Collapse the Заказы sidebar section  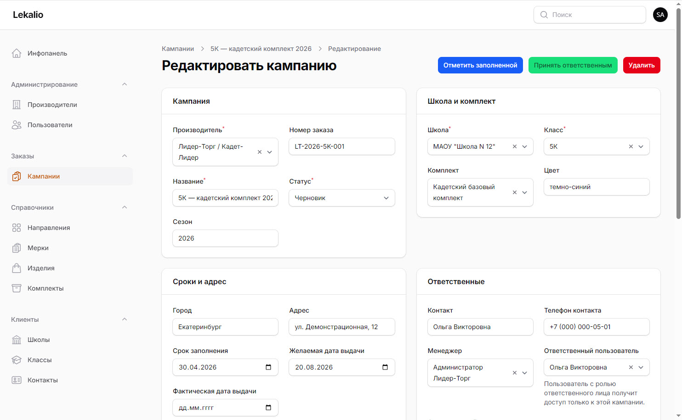click(x=125, y=156)
